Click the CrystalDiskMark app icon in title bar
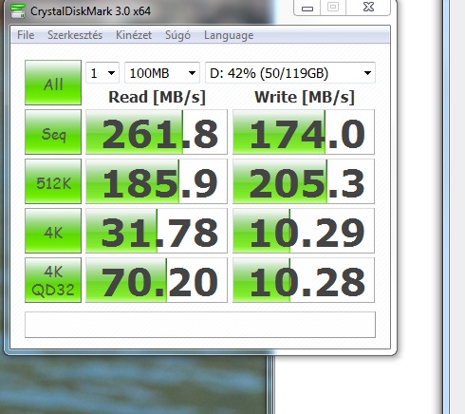Image resolution: width=465 pixels, height=414 pixels. 17,10
